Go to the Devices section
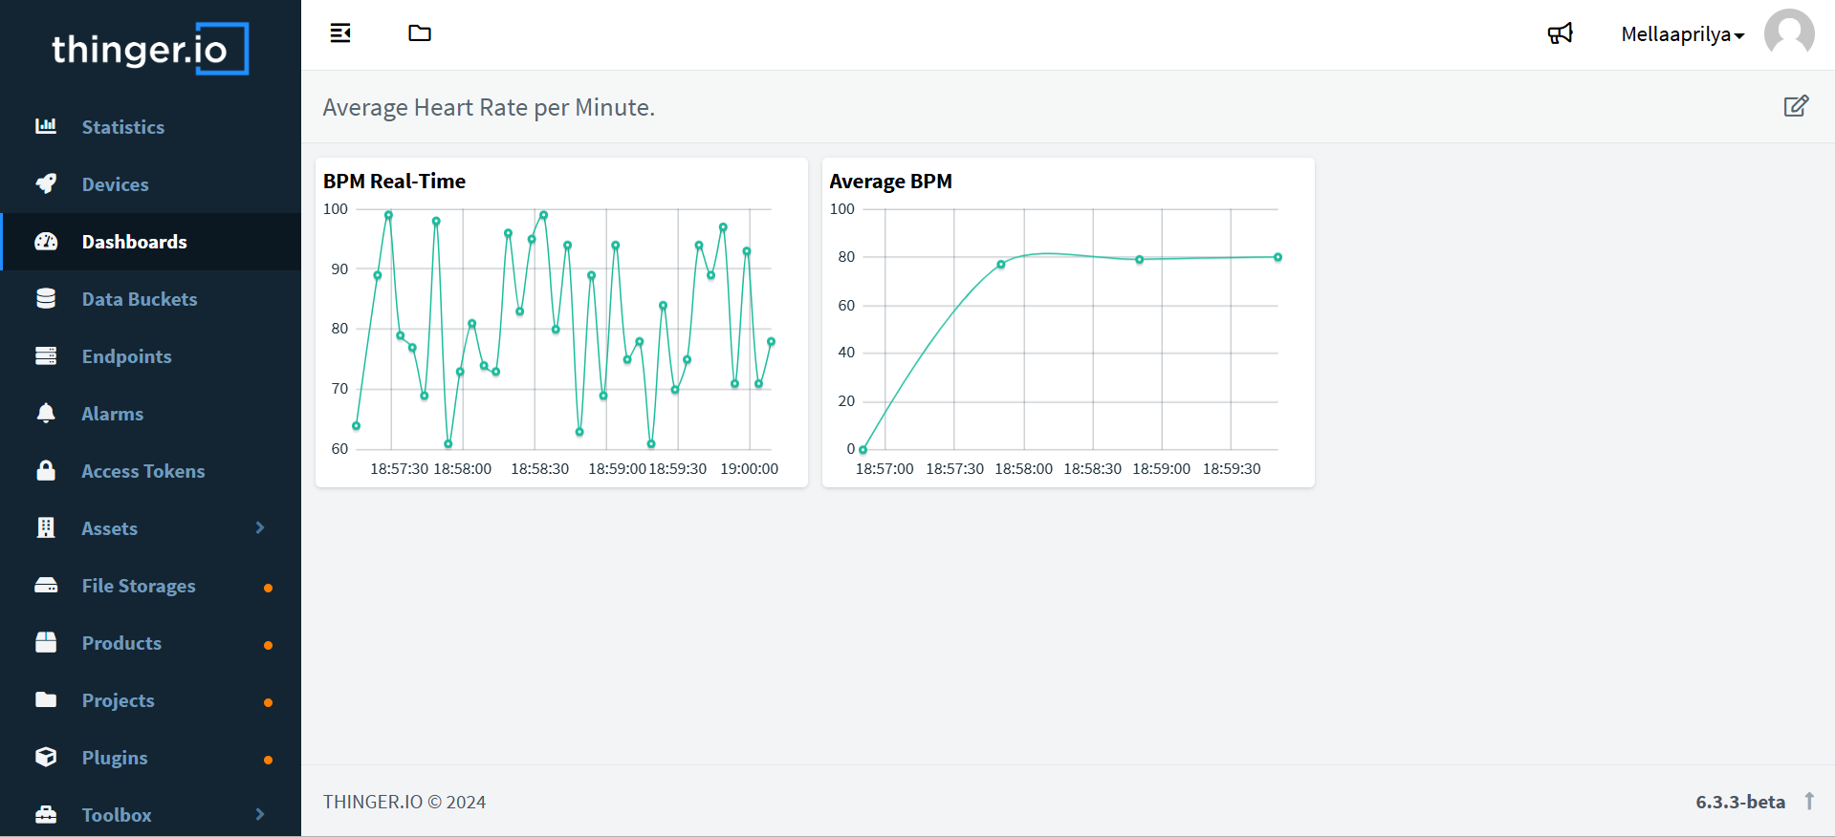1835x837 pixels. [115, 184]
